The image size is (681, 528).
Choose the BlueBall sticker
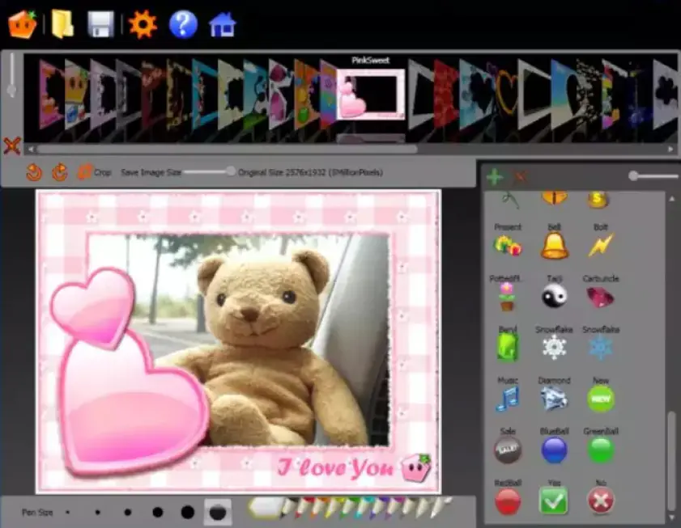(x=554, y=450)
